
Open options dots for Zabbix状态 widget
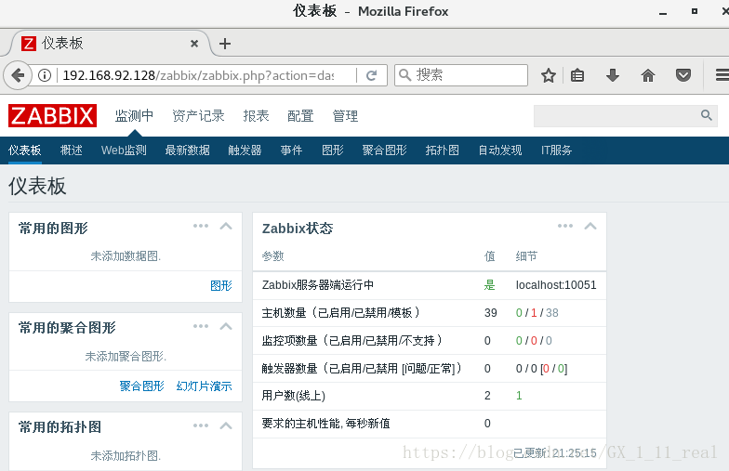[565, 226]
